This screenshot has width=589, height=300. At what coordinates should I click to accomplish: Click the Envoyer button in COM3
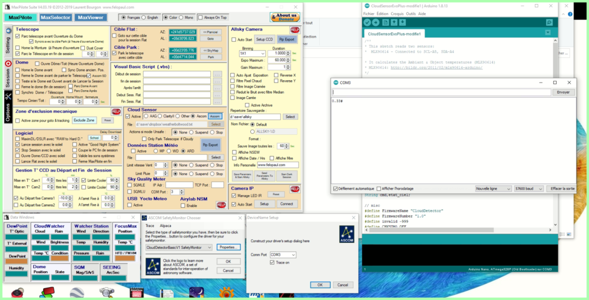tap(563, 92)
